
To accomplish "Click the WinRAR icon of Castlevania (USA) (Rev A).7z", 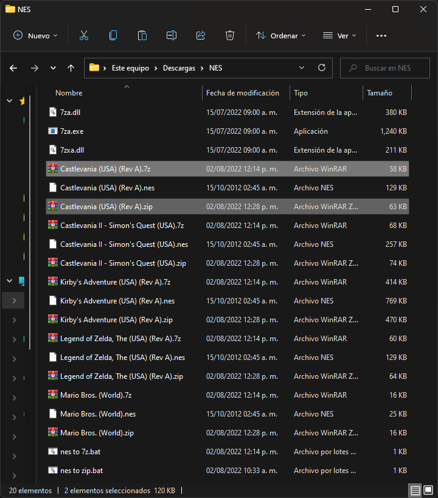I will [53, 168].
